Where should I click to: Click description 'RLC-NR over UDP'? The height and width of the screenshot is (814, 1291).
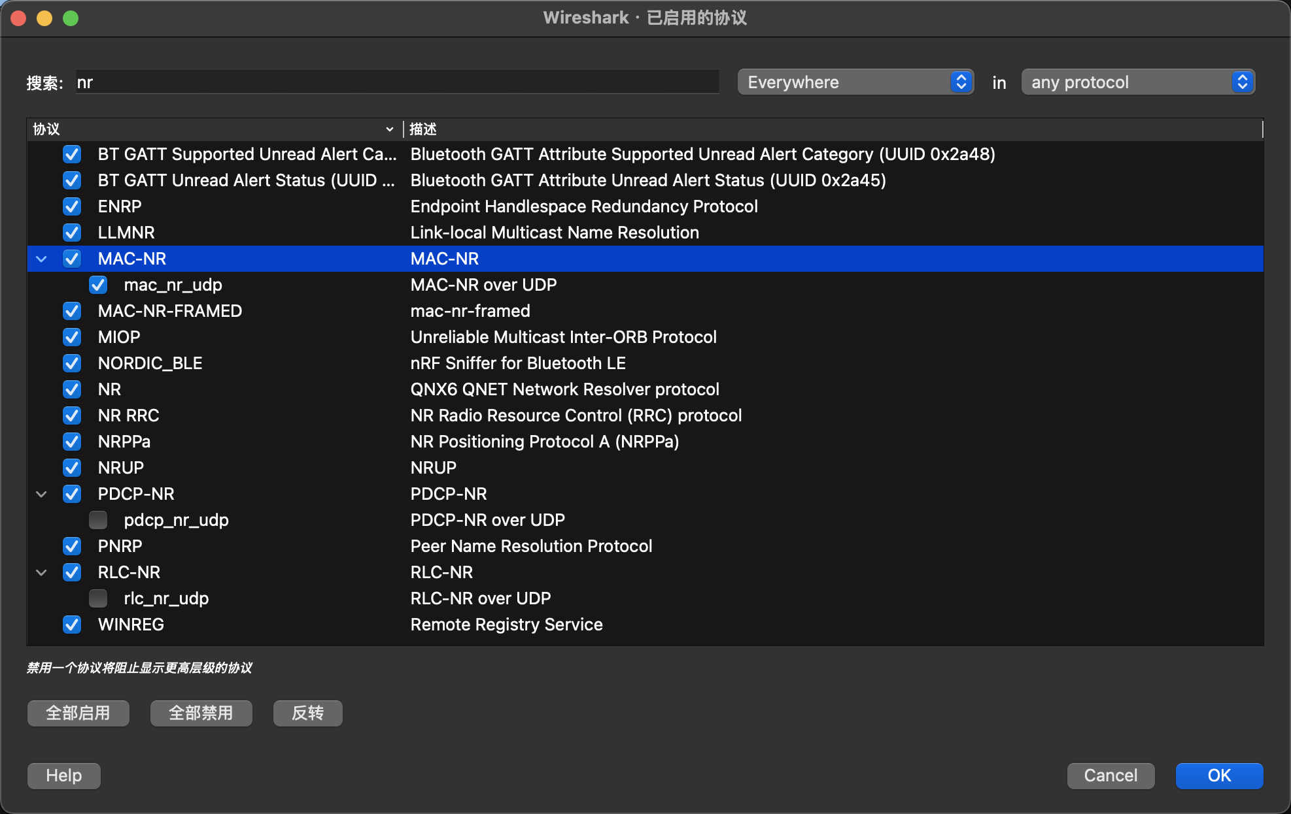tap(481, 598)
